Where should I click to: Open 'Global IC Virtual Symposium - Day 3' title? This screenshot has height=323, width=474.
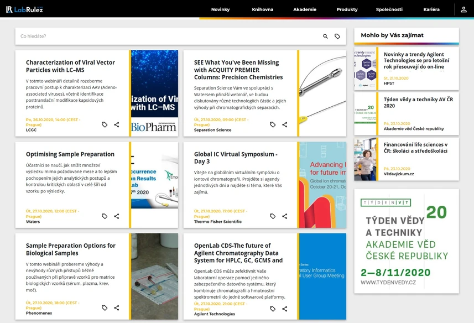tap(236, 158)
